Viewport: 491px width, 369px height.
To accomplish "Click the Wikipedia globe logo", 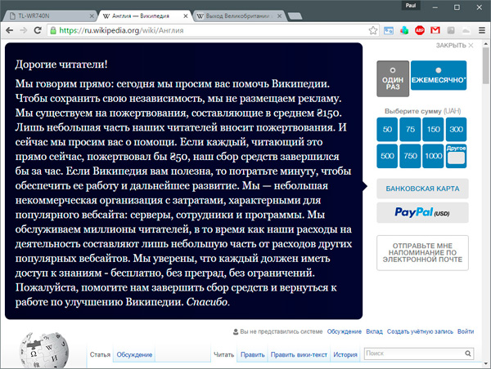I will tap(41, 347).
